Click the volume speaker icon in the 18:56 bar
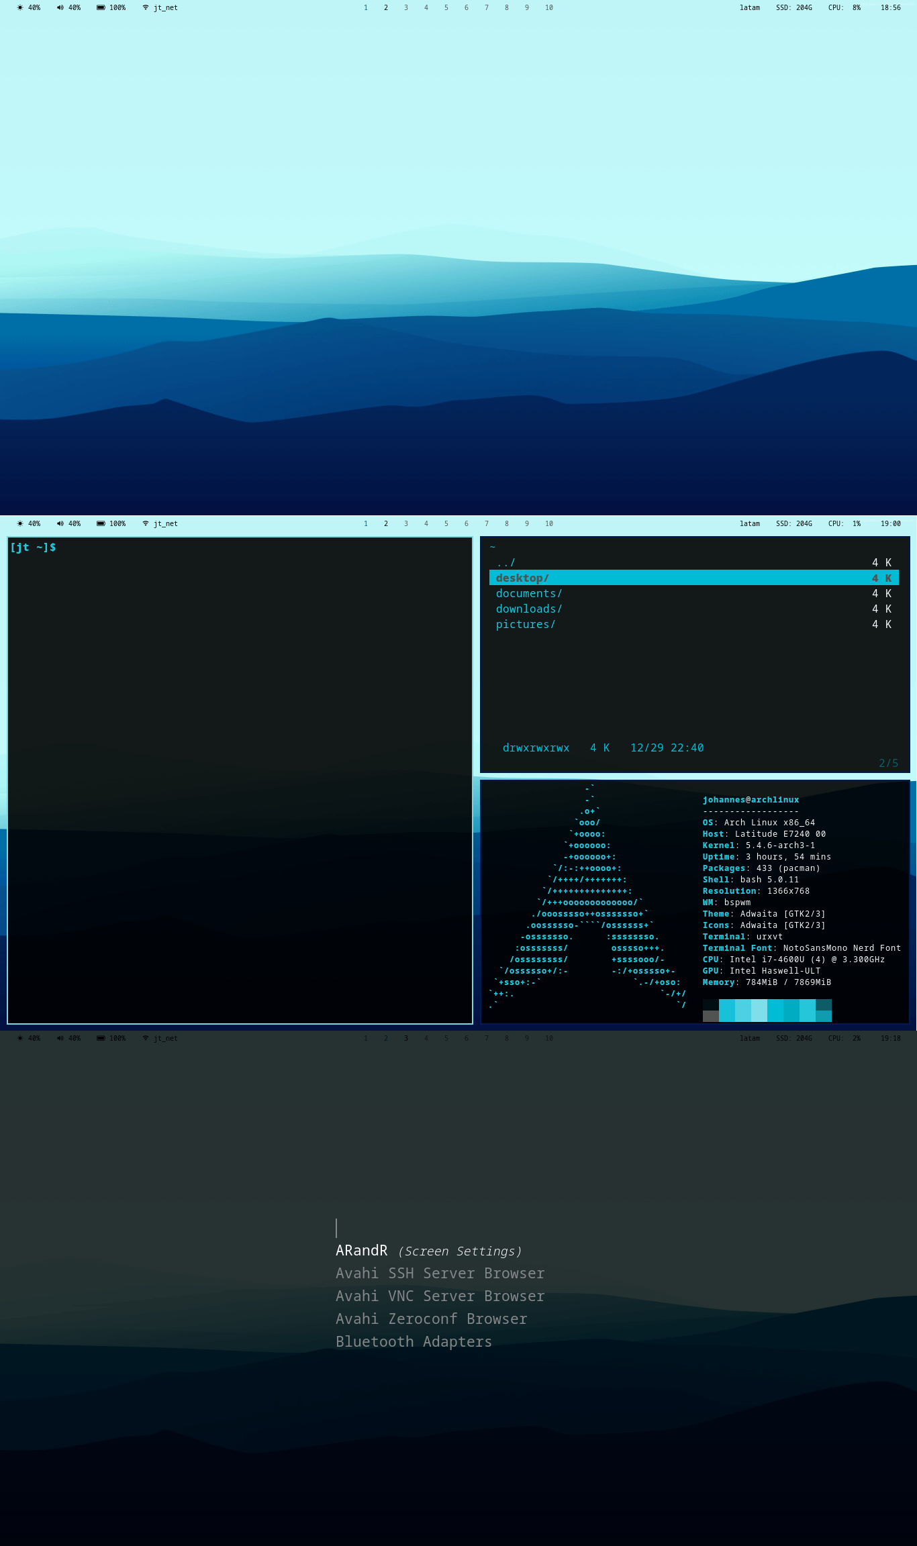The width and height of the screenshot is (917, 1546). point(60,8)
